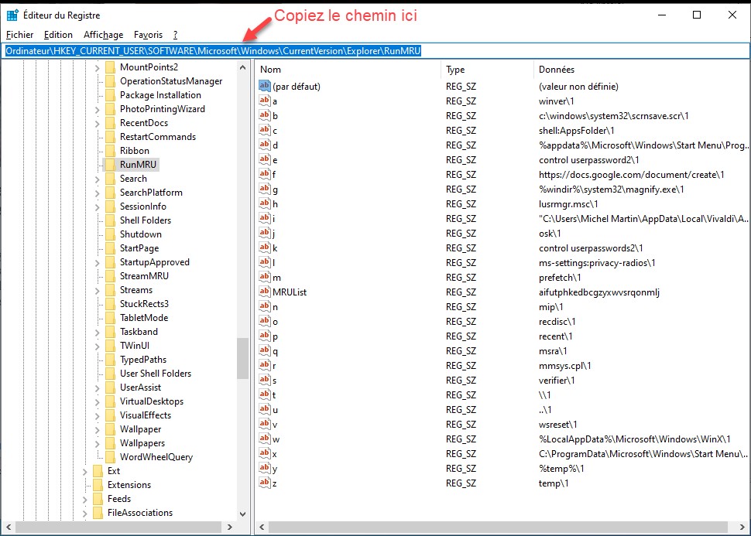Expand the MountPoints2 registry key

click(x=98, y=67)
